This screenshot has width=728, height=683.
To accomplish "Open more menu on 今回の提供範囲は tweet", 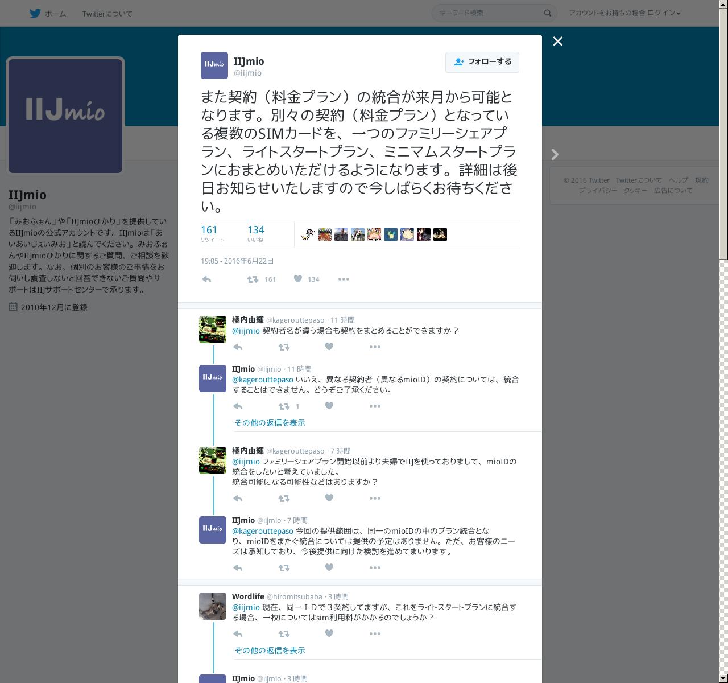I will click(375, 568).
